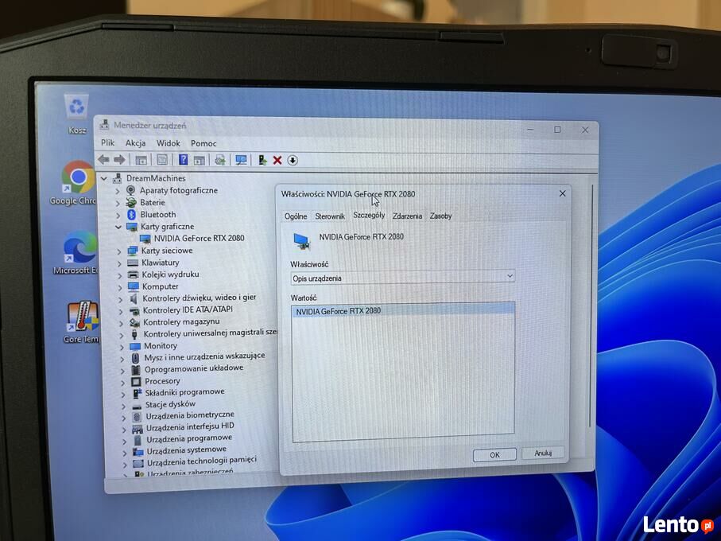Viewport: 721px width, 541px height.
Task: Select Składniki programowe tree item
Action: tap(185, 392)
